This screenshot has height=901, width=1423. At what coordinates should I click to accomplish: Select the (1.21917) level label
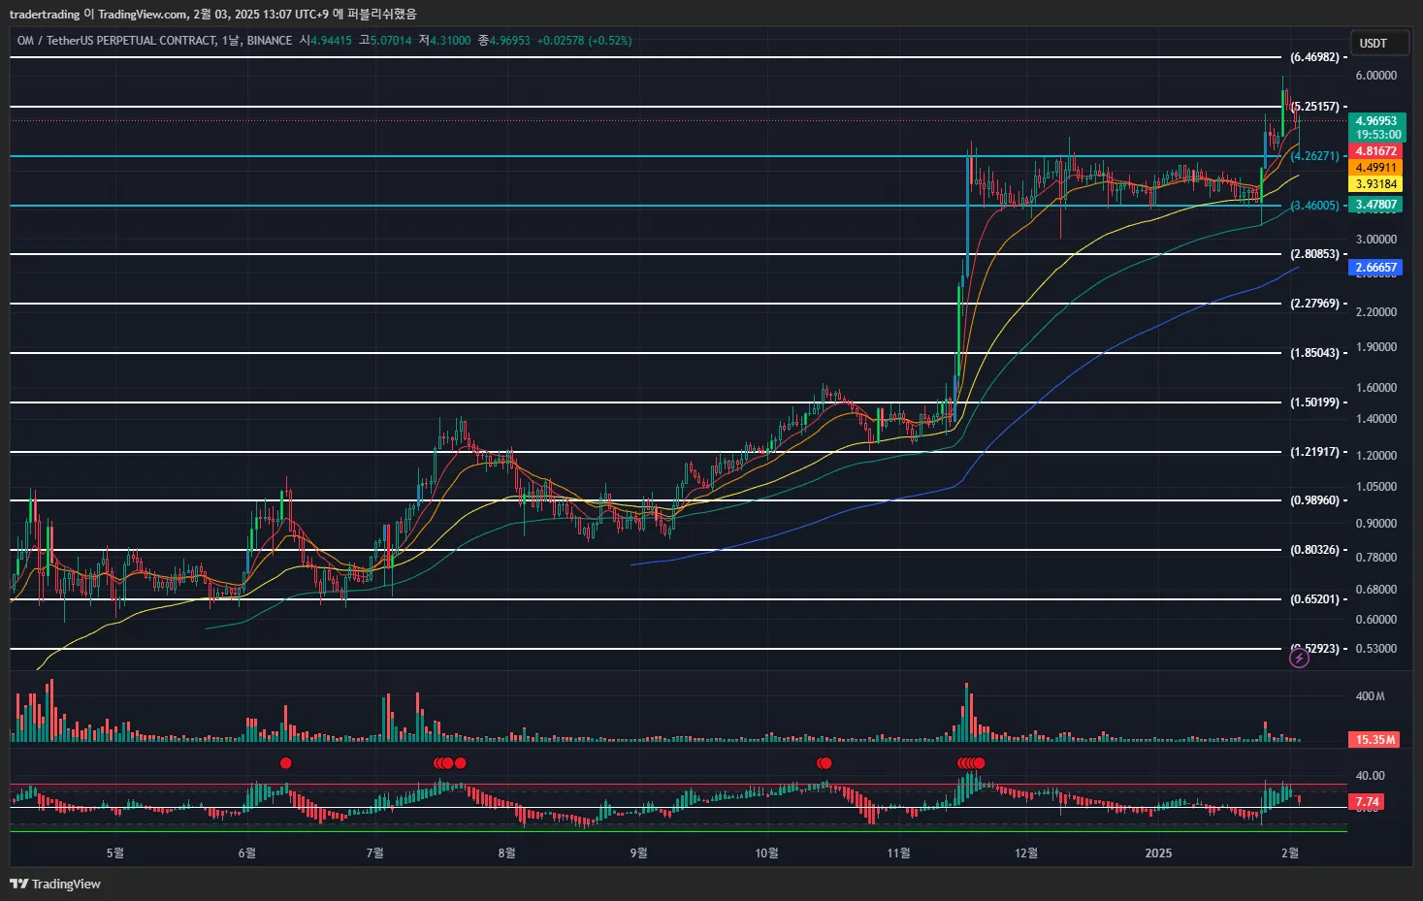coord(1314,452)
